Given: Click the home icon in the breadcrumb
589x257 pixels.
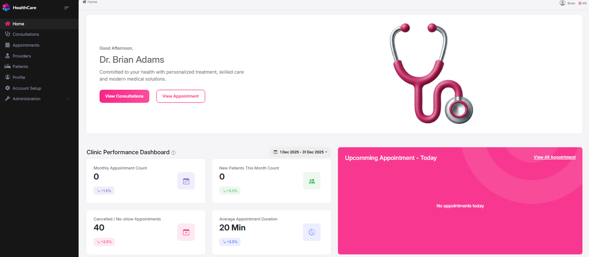Looking at the screenshot, I should pos(84,2).
